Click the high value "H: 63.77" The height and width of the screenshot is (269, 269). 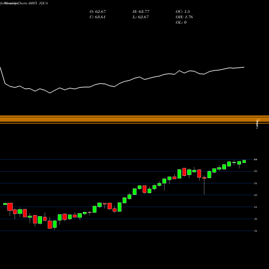(141, 12)
